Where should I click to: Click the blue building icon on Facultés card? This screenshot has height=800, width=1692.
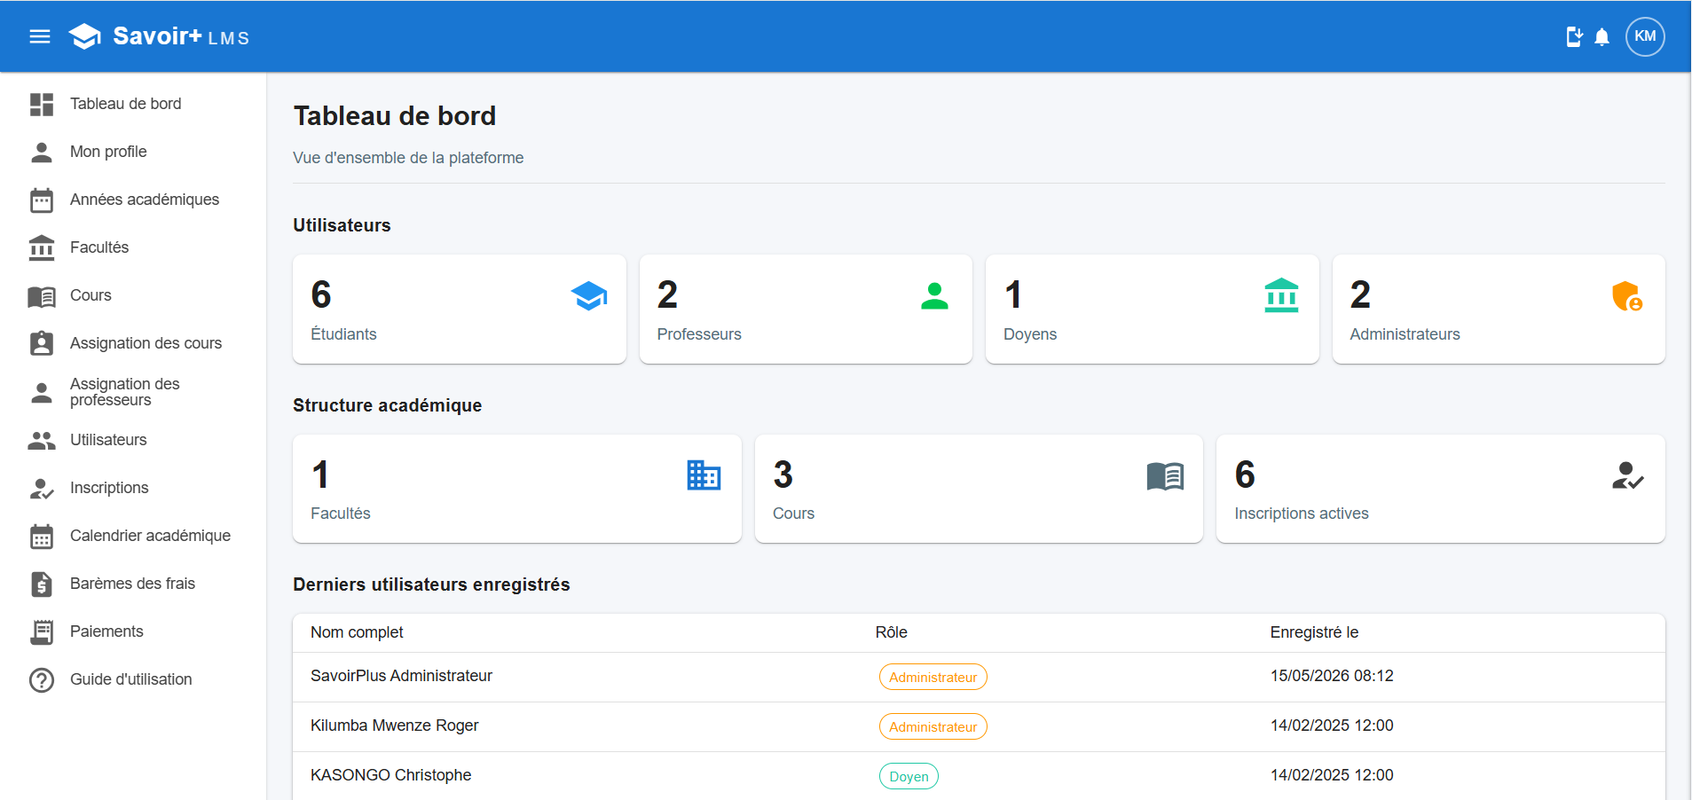704,475
